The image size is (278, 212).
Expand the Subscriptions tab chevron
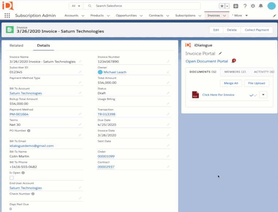(200, 16)
